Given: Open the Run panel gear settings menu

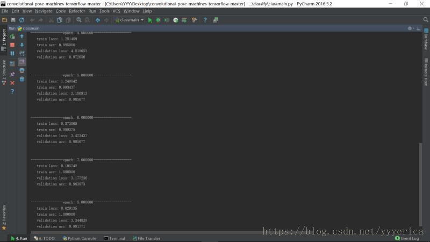Looking at the screenshot, I should (x=410, y=29).
